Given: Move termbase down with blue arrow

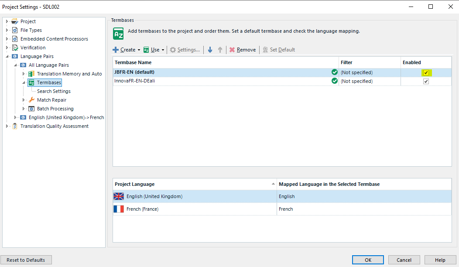Looking at the screenshot, I should tap(210, 50).
